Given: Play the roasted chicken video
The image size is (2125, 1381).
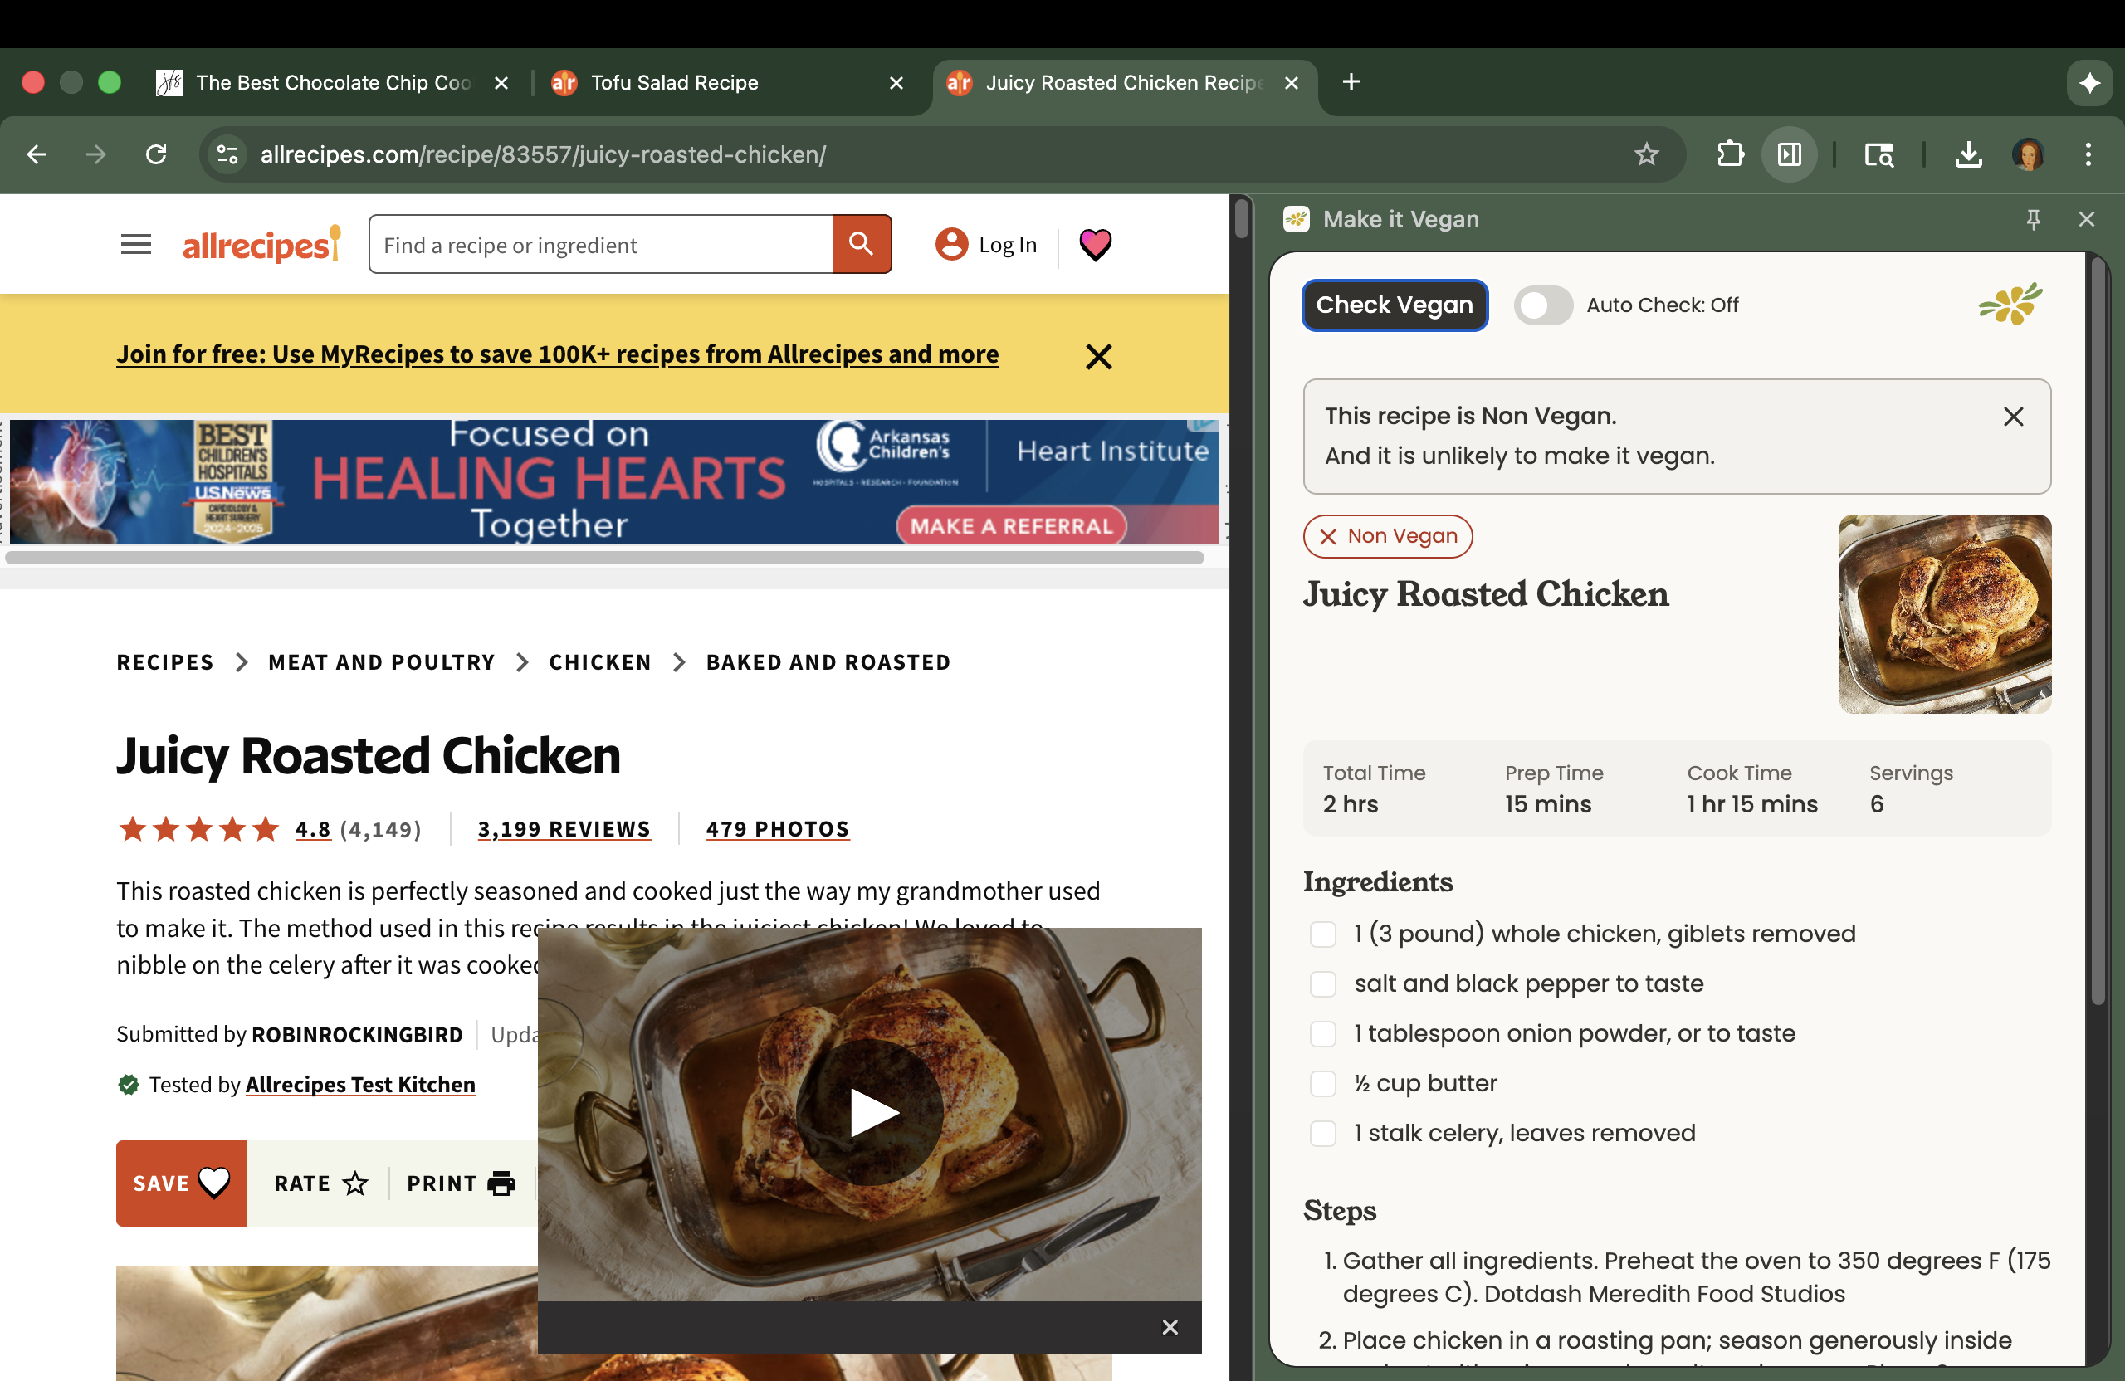Looking at the screenshot, I should coord(869,1112).
